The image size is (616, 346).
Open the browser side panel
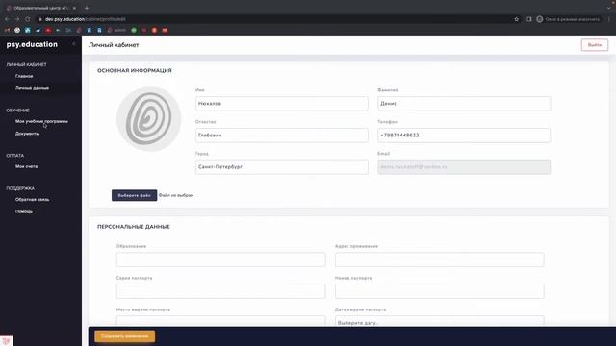click(529, 19)
